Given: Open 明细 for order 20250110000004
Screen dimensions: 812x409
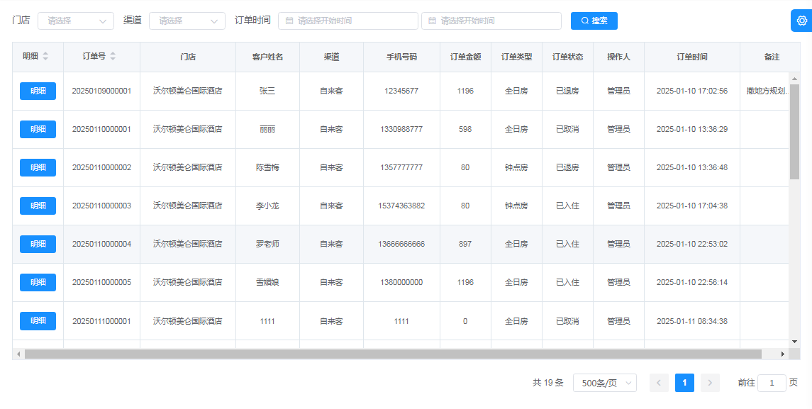Looking at the screenshot, I should click(38, 244).
